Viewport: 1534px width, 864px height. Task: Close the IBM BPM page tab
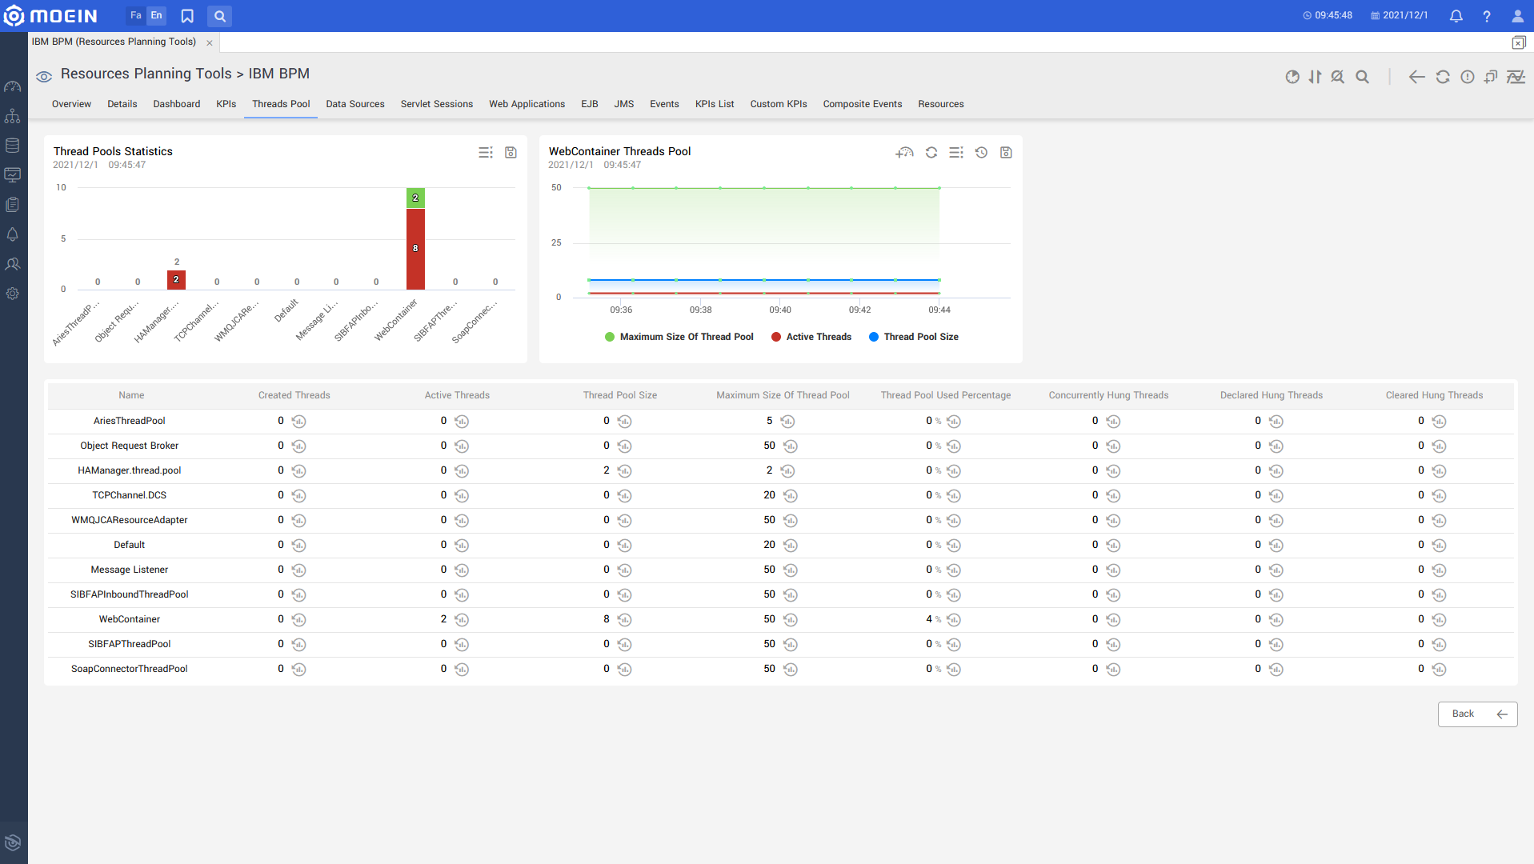point(210,43)
